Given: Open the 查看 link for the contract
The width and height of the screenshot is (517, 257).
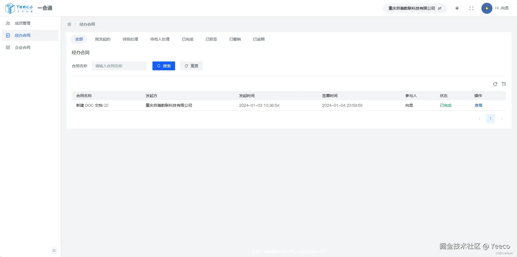Looking at the screenshot, I should 478,105.
